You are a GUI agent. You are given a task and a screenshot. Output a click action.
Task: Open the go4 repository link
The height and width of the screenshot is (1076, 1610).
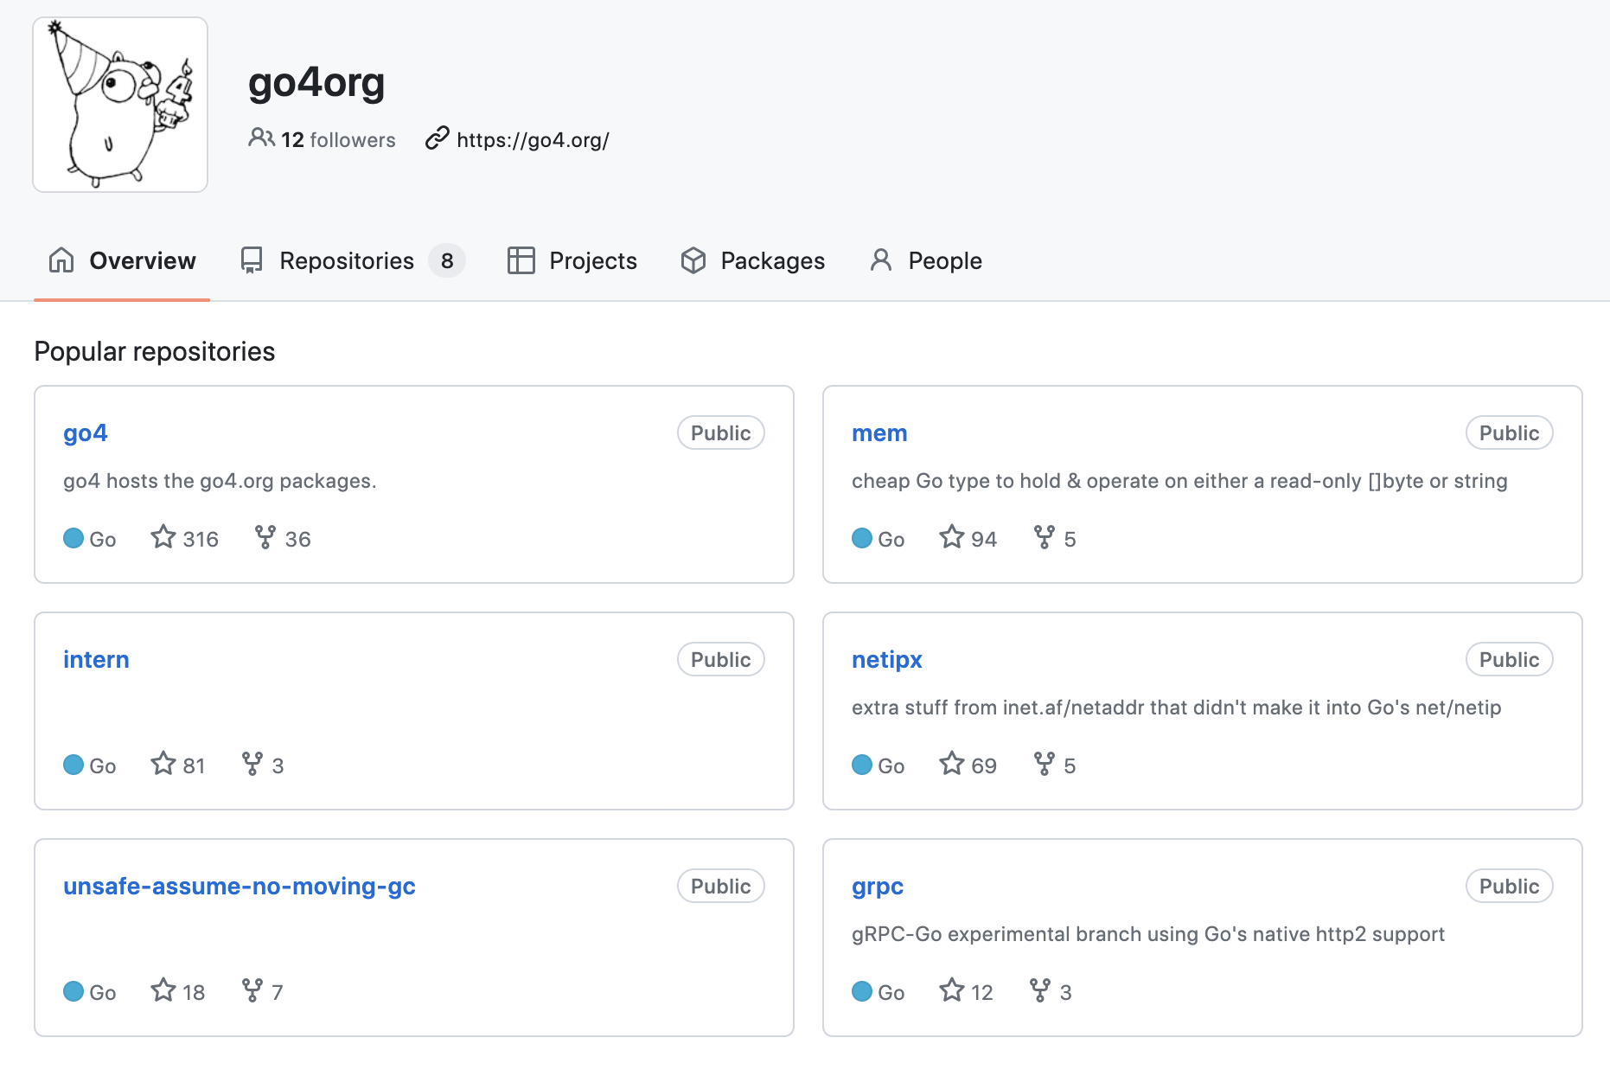[86, 433]
